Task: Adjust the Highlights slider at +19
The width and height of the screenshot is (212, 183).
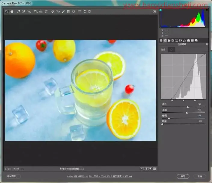Action: [x=188, y=107]
